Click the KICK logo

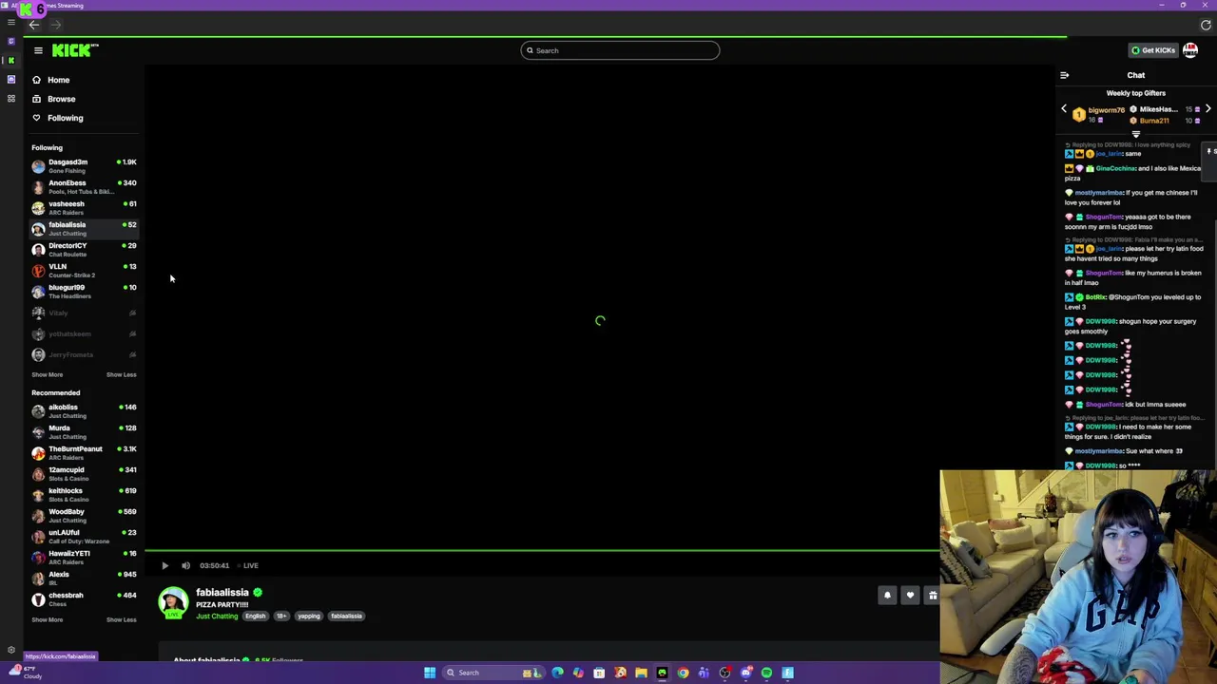point(75,50)
